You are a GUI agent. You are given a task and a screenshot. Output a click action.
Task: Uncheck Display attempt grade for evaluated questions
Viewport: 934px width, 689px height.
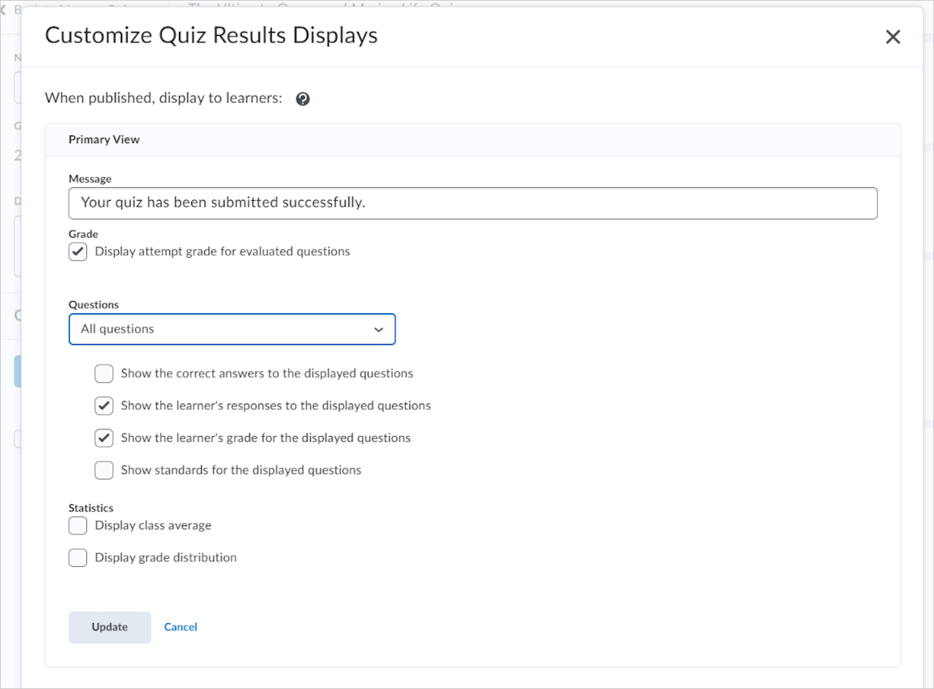[x=78, y=252]
